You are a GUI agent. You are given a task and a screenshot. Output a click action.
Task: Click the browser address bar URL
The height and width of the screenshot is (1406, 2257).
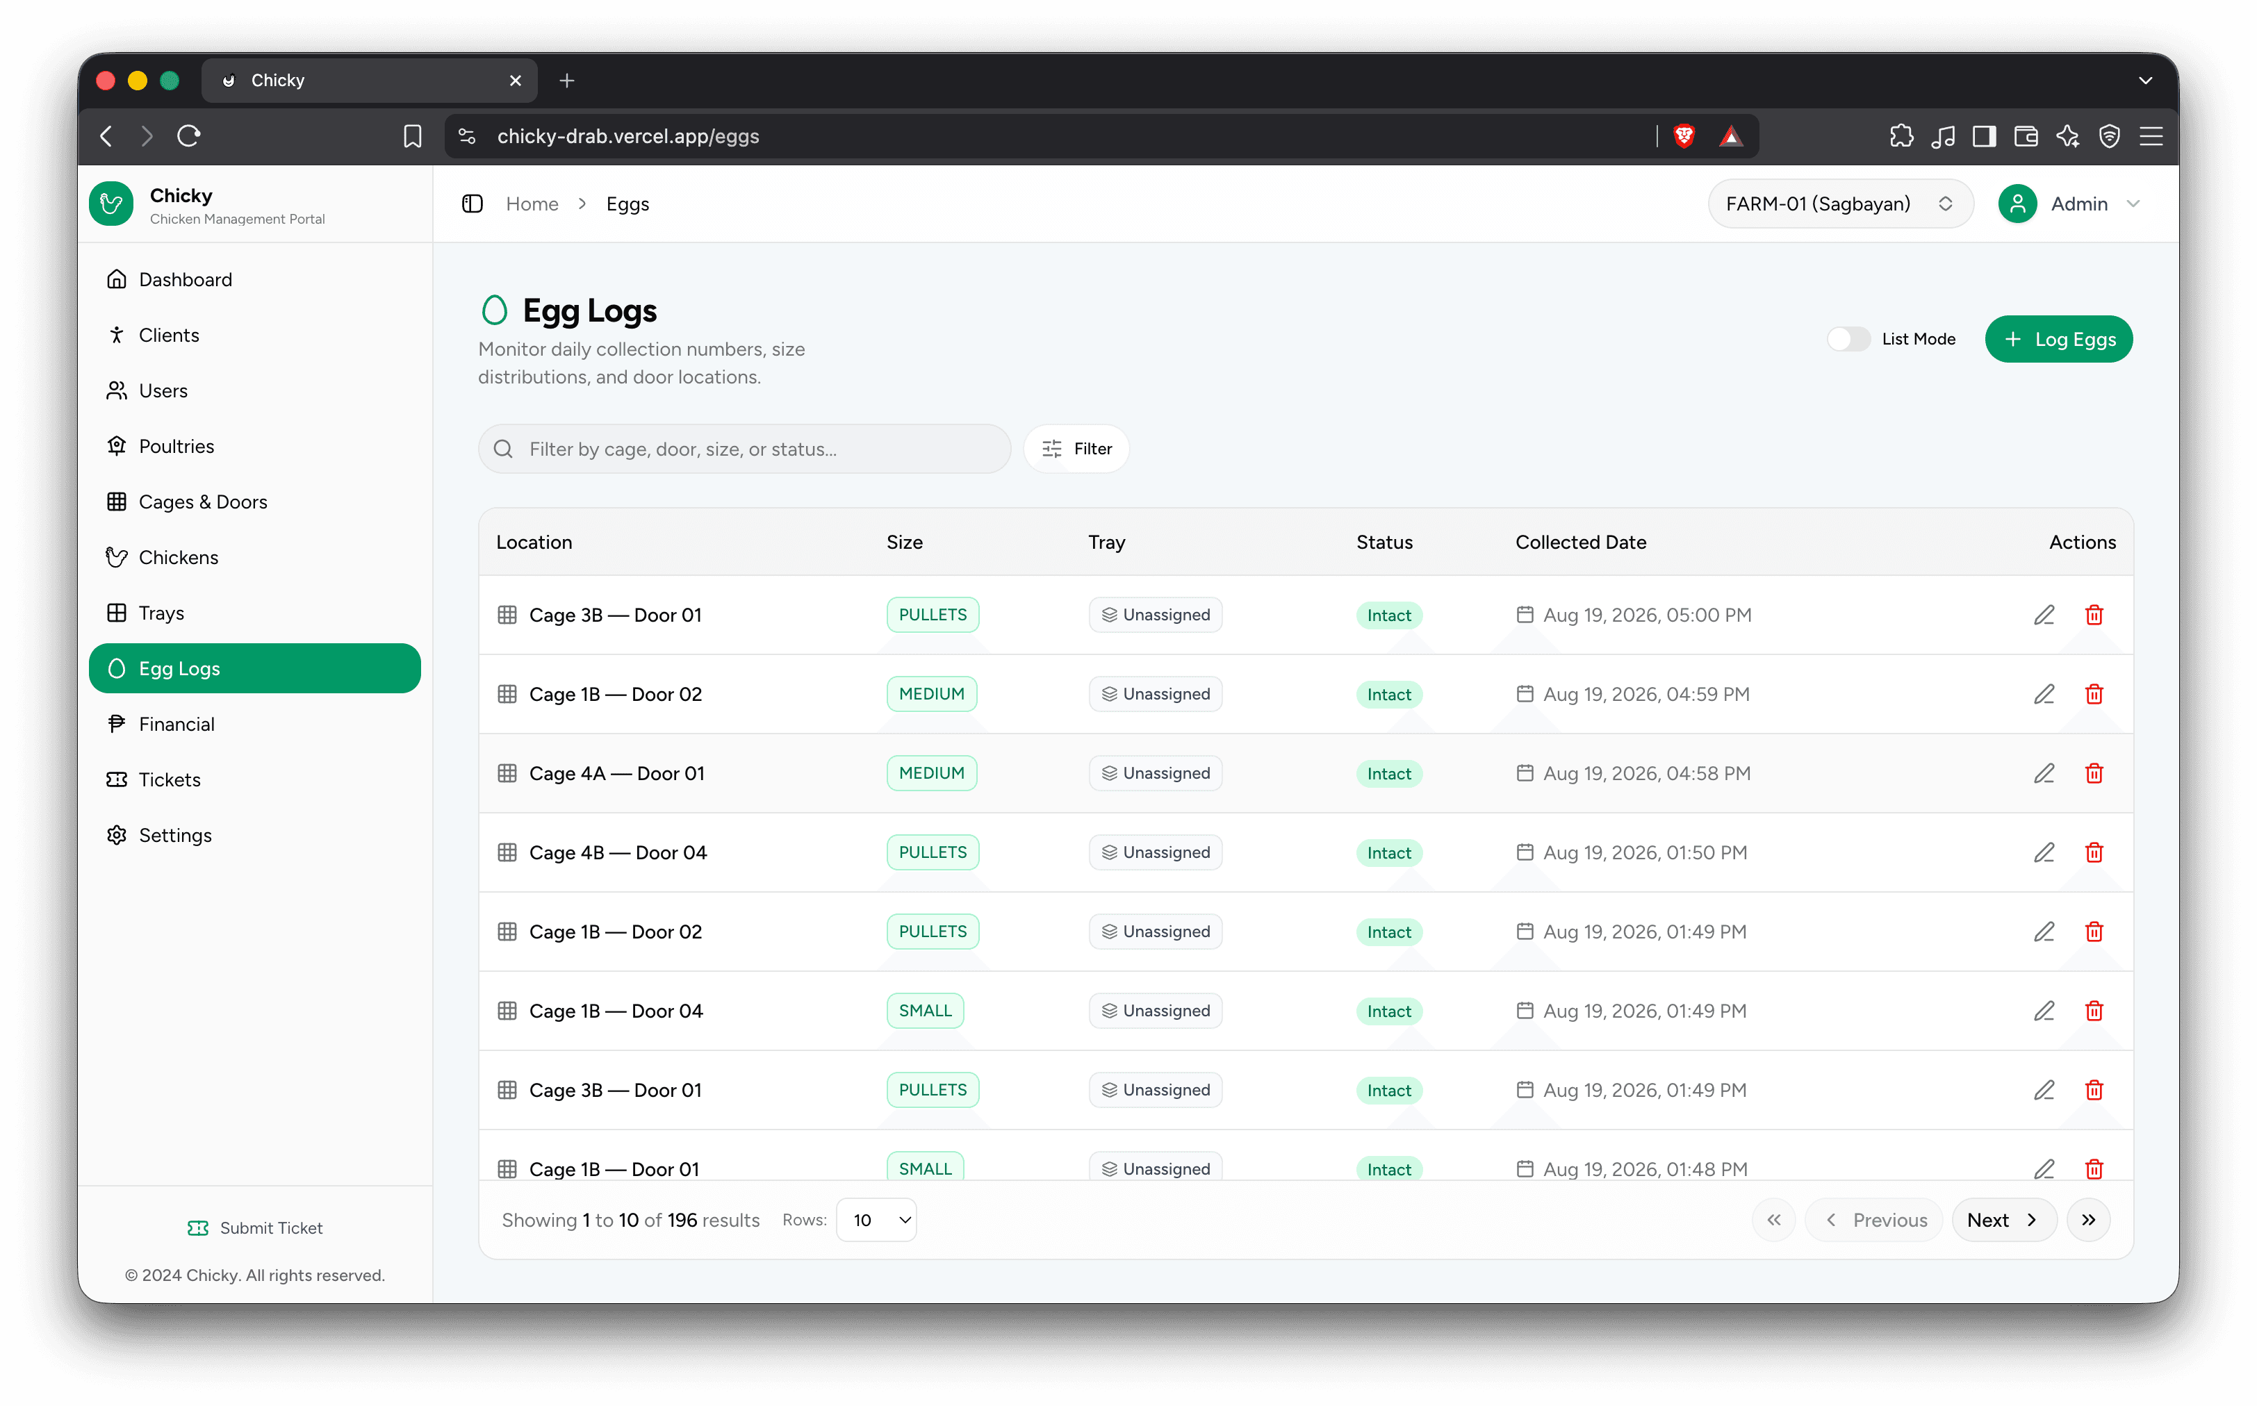[x=627, y=135]
